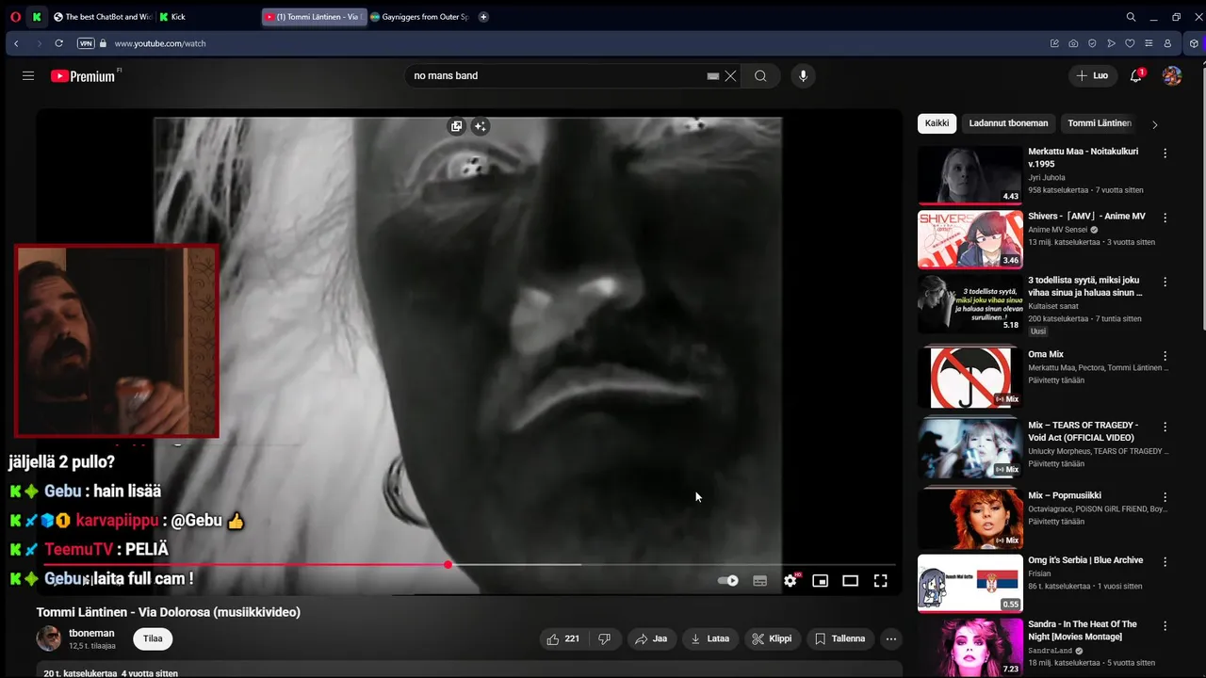The width and height of the screenshot is (1206, 678).
Task: Open a new browser tab with plus
Action: (x=483, y=17)
